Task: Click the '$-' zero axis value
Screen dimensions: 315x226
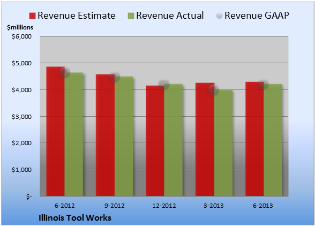Action: [x=29, y=197]
